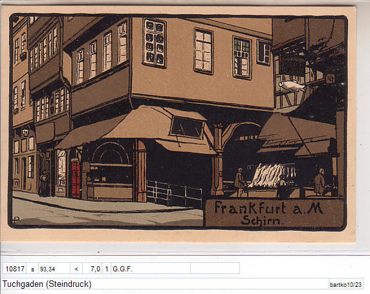Click the red door on the corner building
Image resolution: width=370 pixels, height=294 pixels.
coord(76,179)
